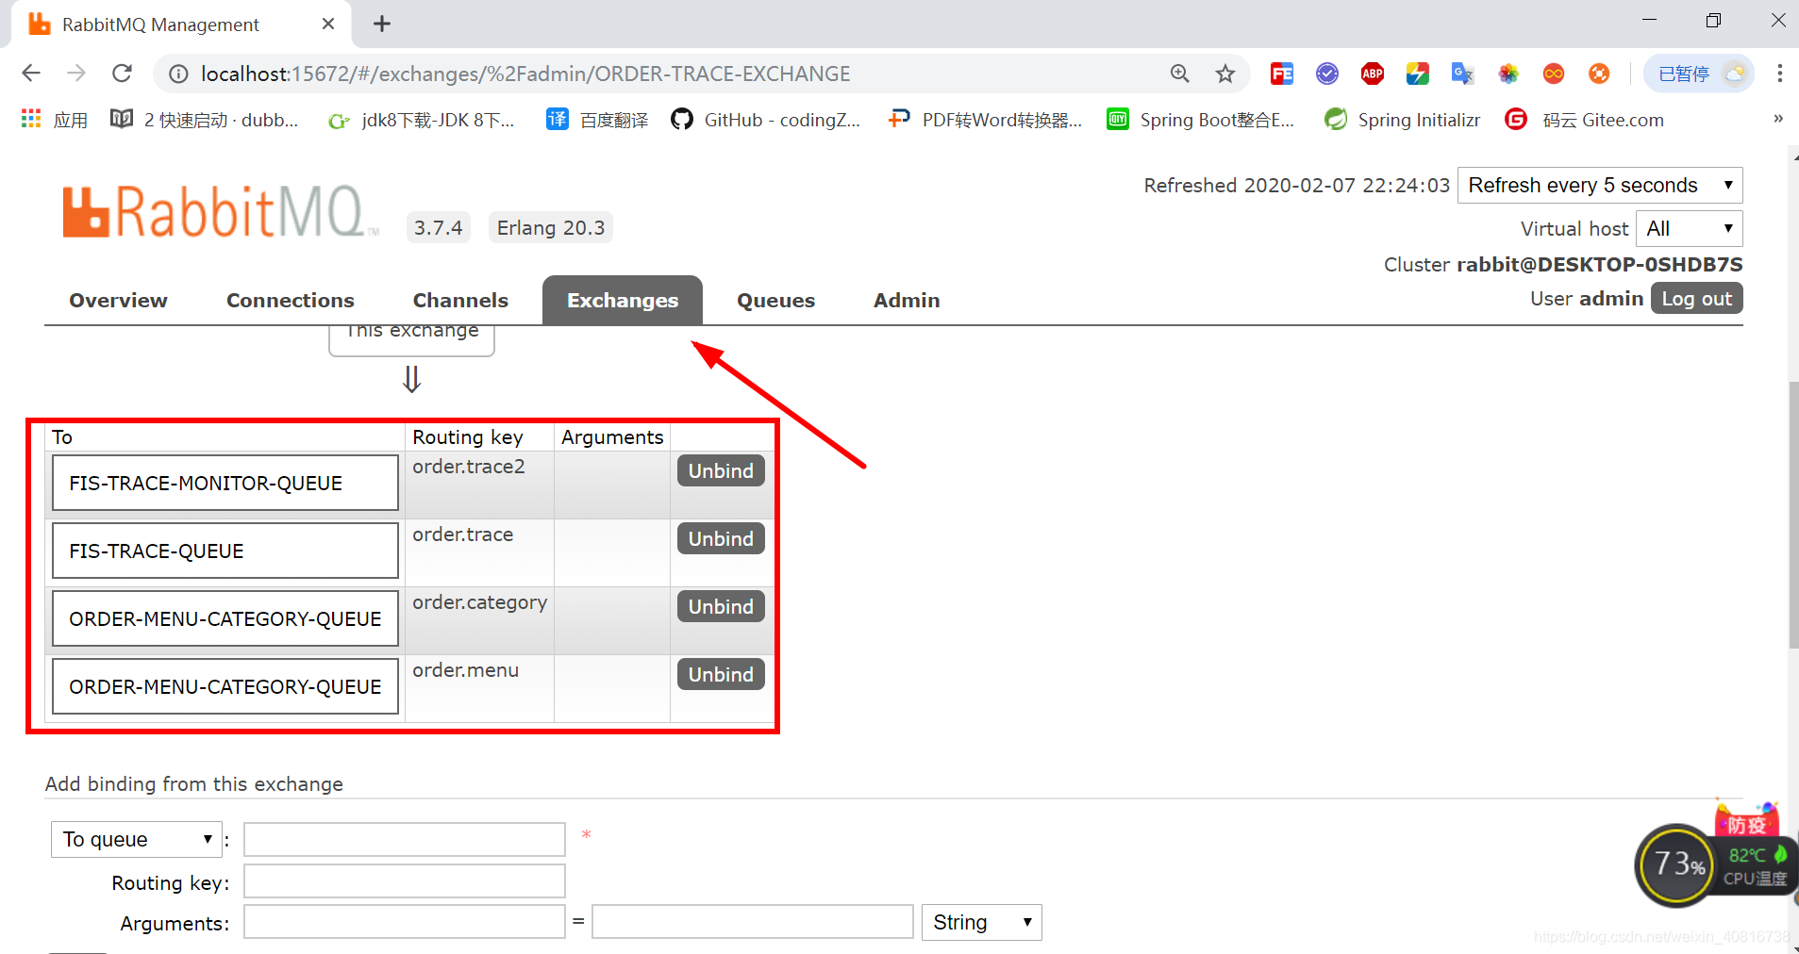
Task: Open the paused sync profile button
Action: pos(1698,74)
